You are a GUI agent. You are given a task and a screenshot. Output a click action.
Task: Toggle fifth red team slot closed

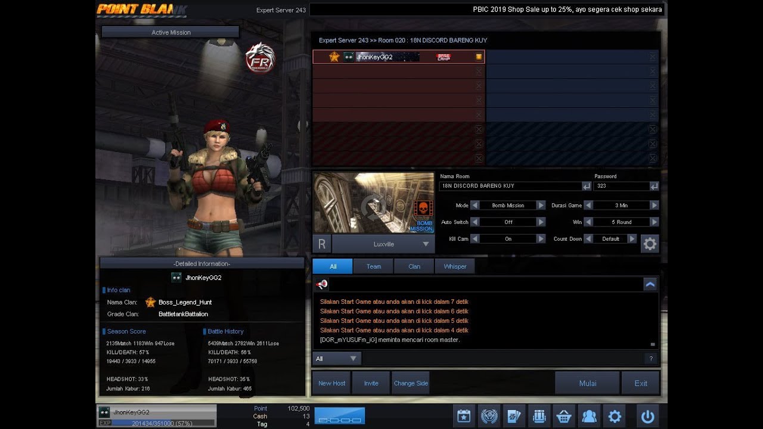[x=479, y=114]
